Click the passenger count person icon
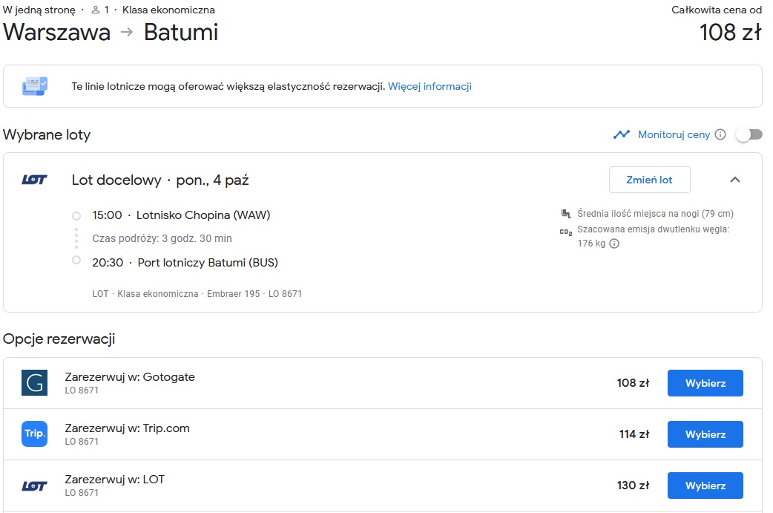This screenshot has height=513, width=773. tap(96, 10)
